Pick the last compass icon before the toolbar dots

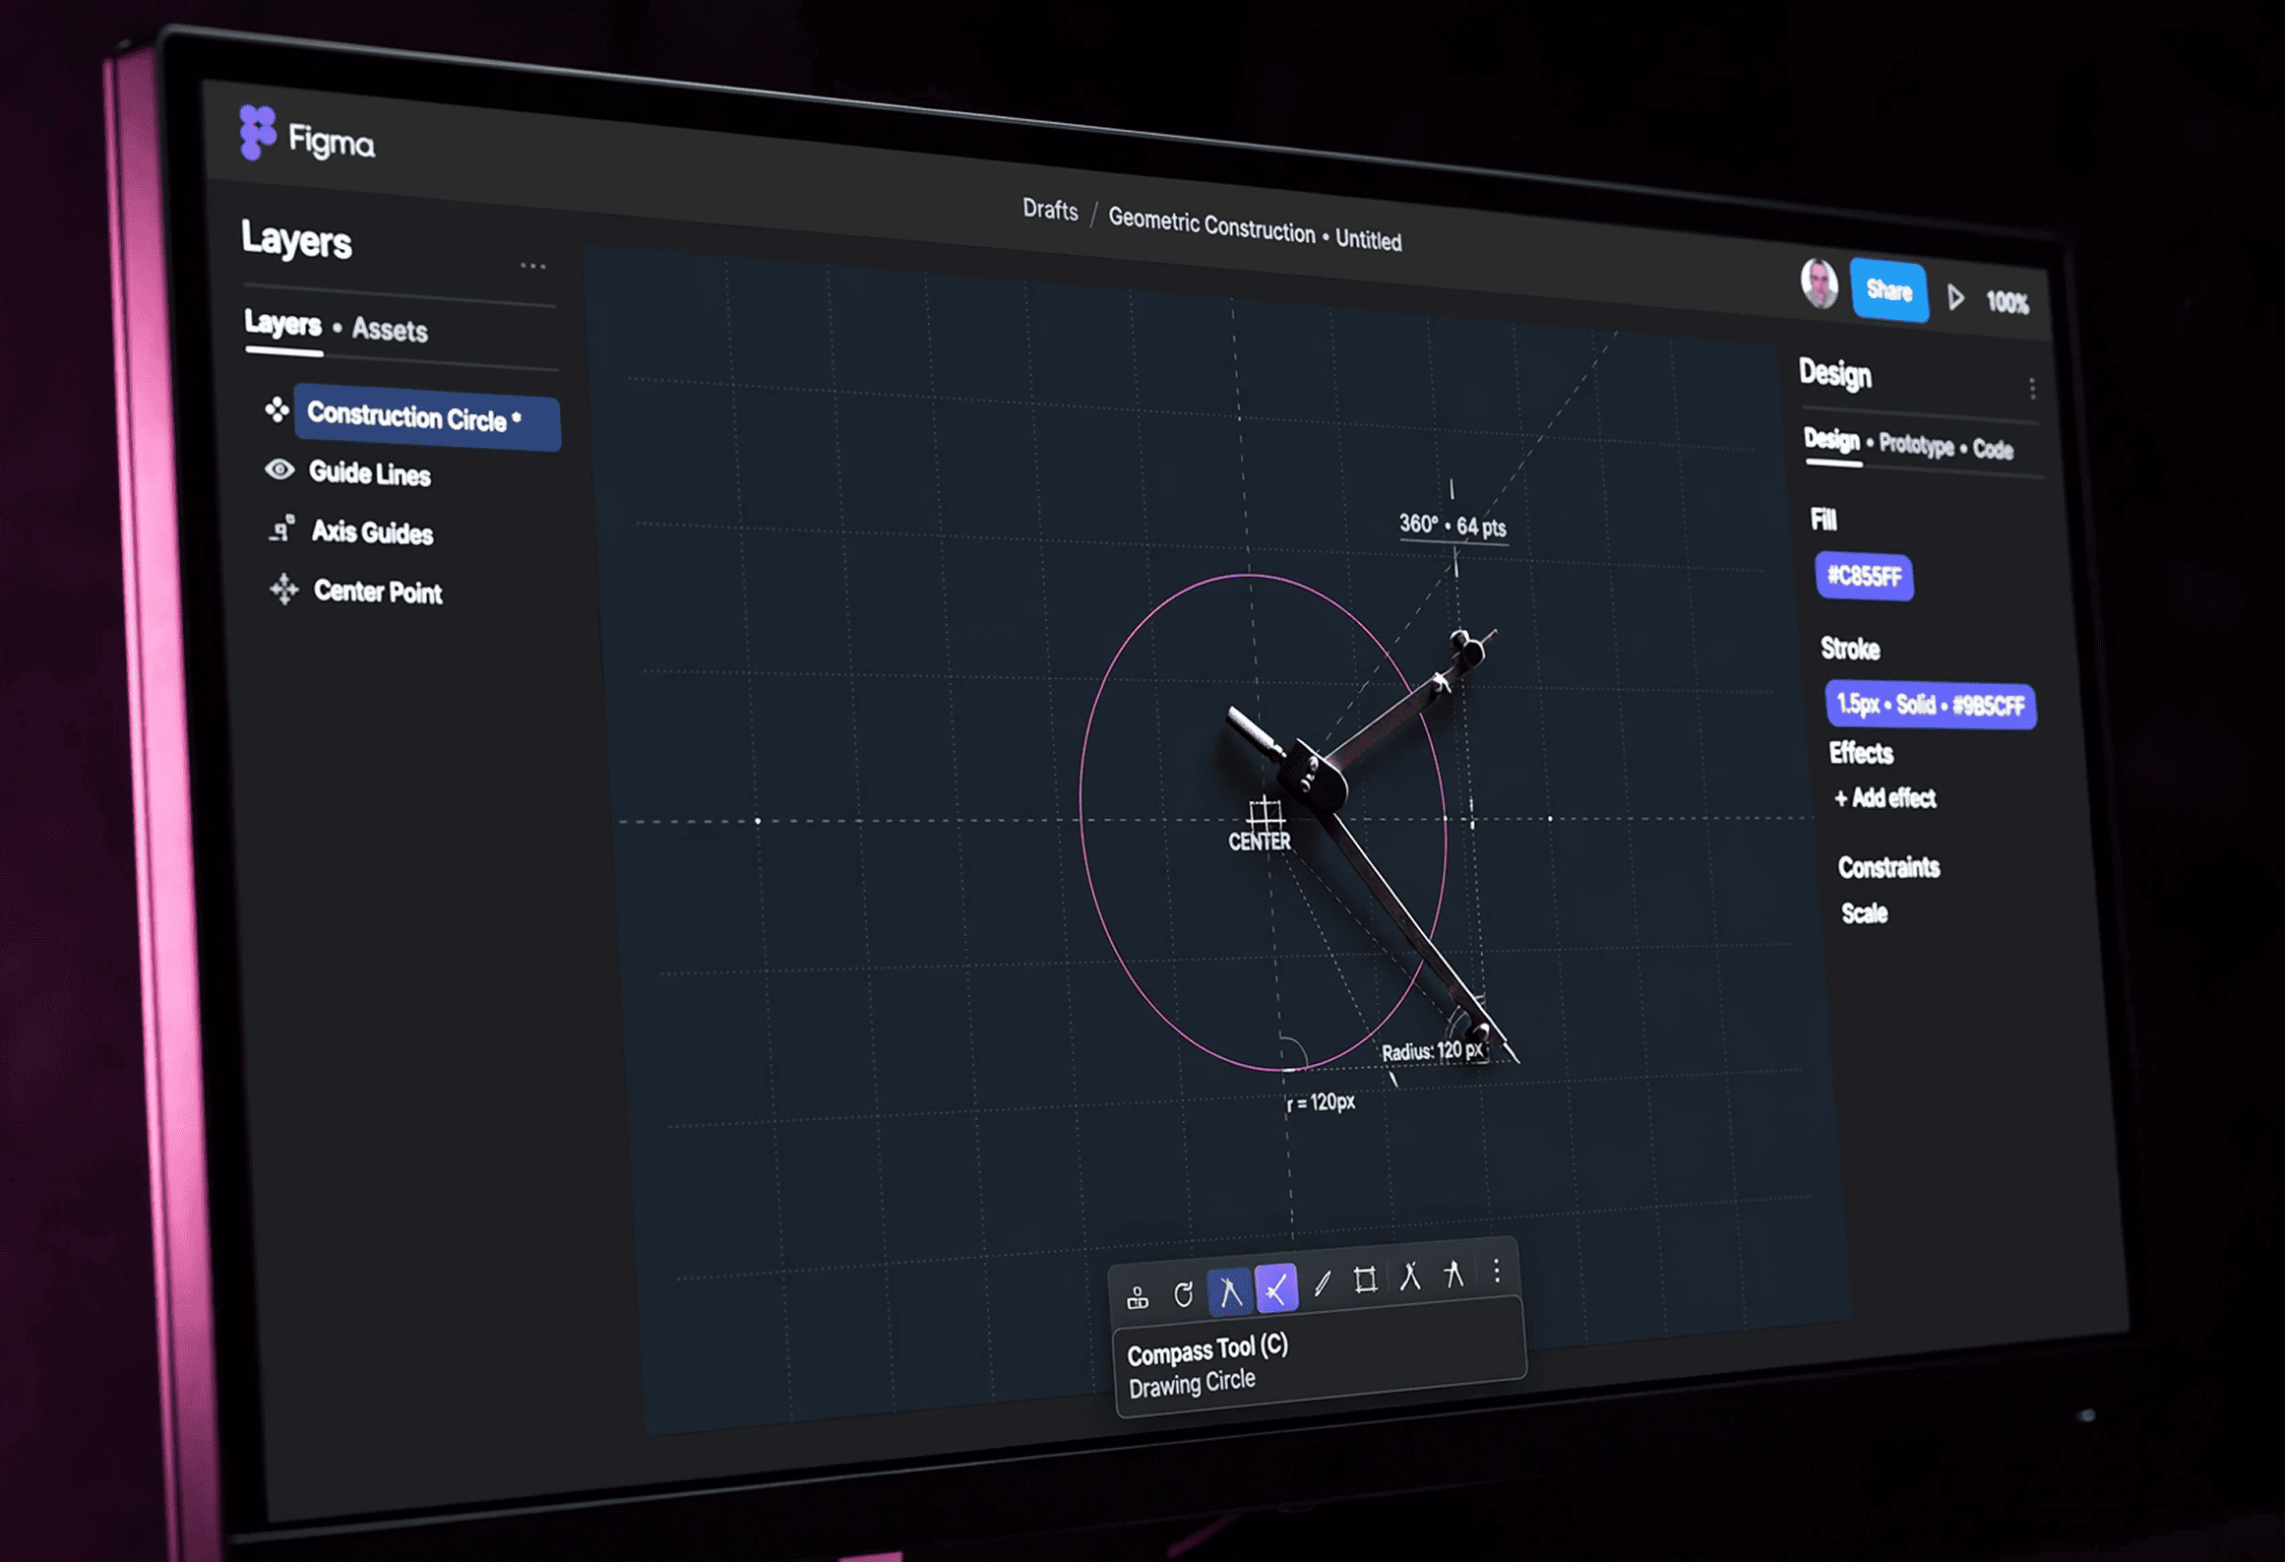tap(1454, 1273)
